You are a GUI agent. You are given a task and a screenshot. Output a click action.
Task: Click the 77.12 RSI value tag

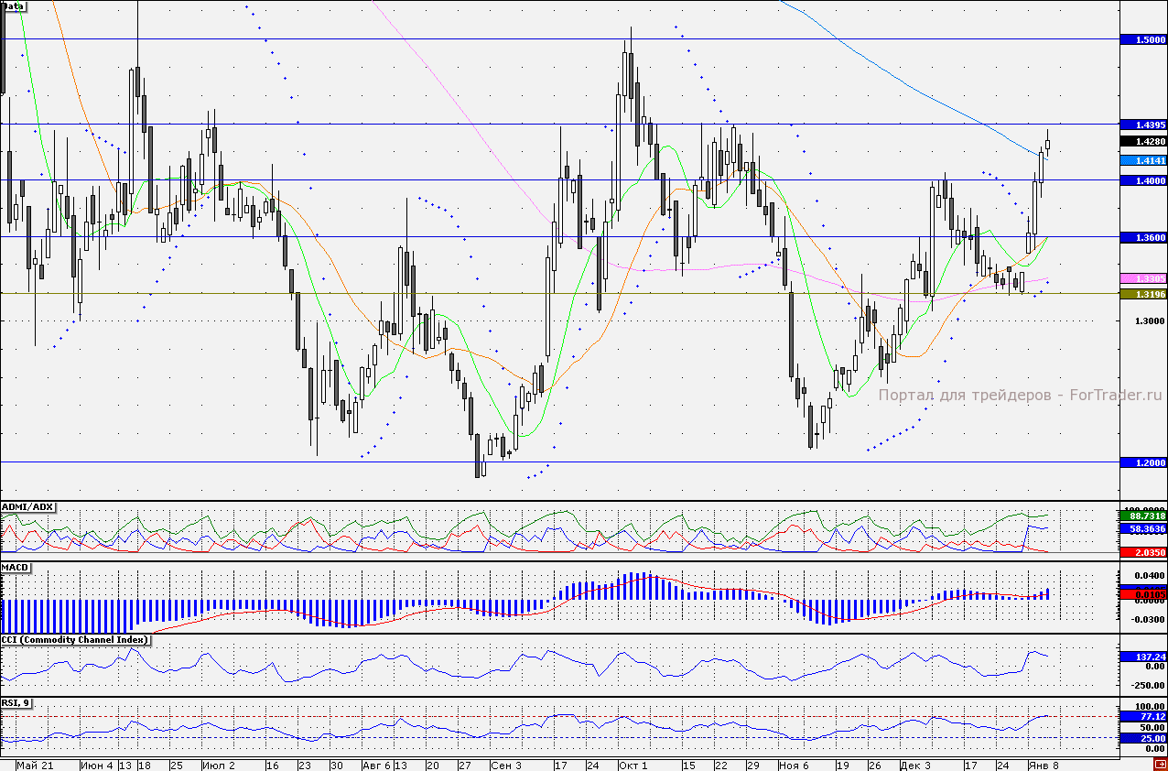(x=1143, y=717)
